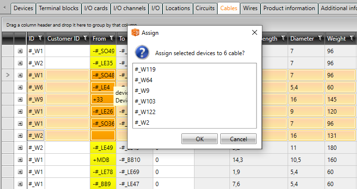The width and height of the screenshot is (357, 189).
Task: Select row header of the -#_SO48 row
Action: [x=8, y=75]
